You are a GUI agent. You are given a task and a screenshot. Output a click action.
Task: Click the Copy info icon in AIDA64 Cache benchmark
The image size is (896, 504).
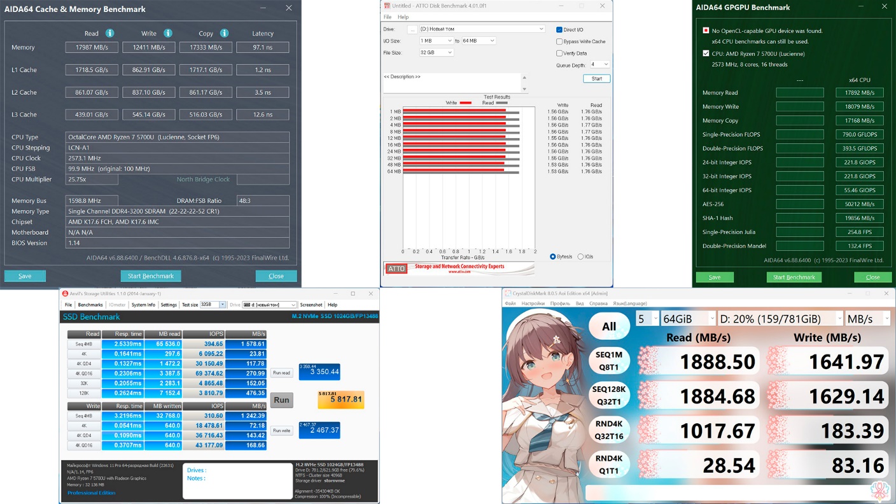(x=224, y=33)
